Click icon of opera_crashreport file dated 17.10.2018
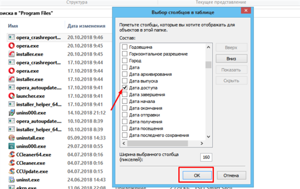This screenshot has width=300, height=189. (11, 62)
